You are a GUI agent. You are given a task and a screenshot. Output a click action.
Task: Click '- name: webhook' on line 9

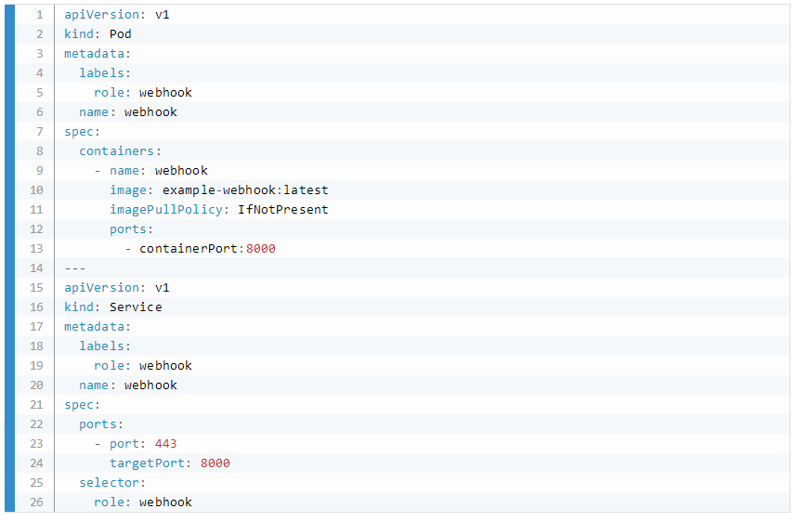(x=151, y=170)
